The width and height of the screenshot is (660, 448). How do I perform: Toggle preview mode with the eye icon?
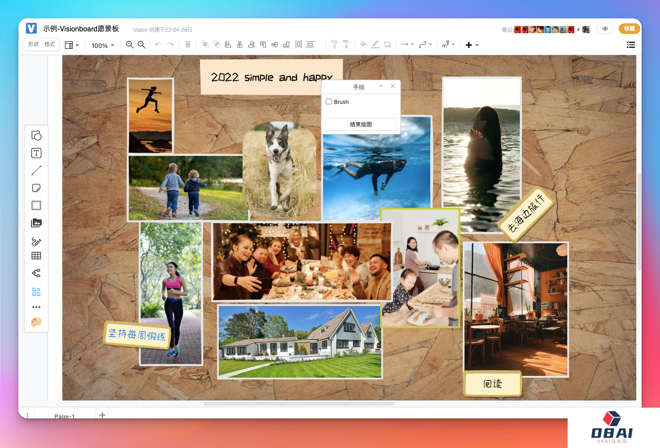tap(605, 29)
